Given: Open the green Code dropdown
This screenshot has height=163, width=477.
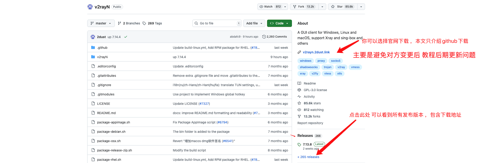Looking at the screenshot, I should coord(279,23).
